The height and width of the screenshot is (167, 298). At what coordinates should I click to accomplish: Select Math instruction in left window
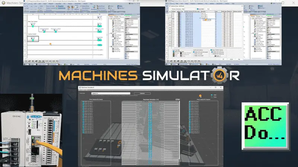(x=127, y=41)
